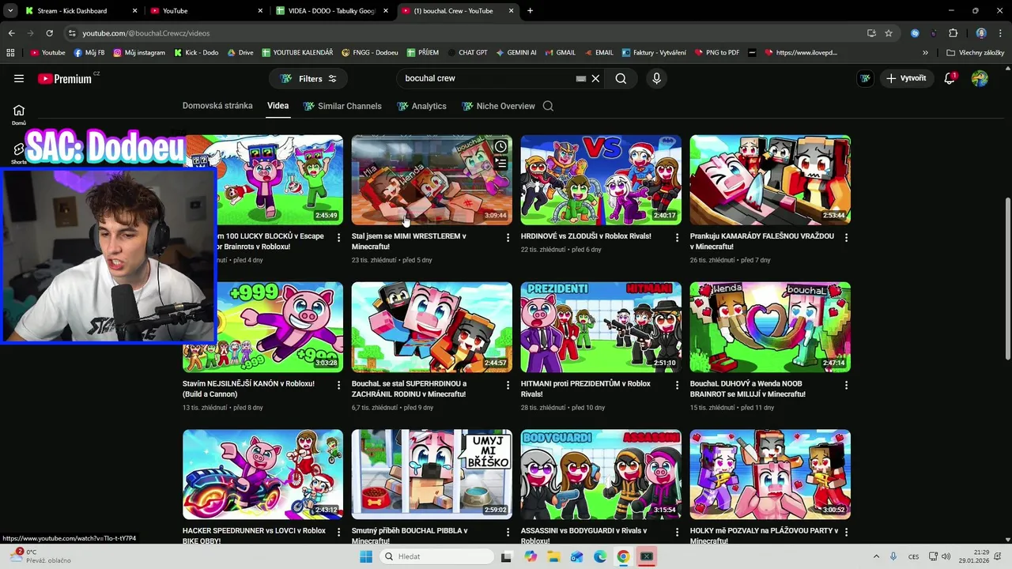This screenshot has width=1012, height=569.
Task: Go back in the browser
Action: (x=11, y=33)
